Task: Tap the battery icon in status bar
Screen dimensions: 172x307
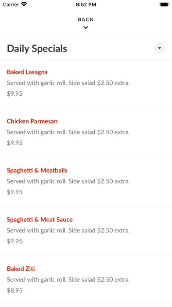Action: [165, 4]
